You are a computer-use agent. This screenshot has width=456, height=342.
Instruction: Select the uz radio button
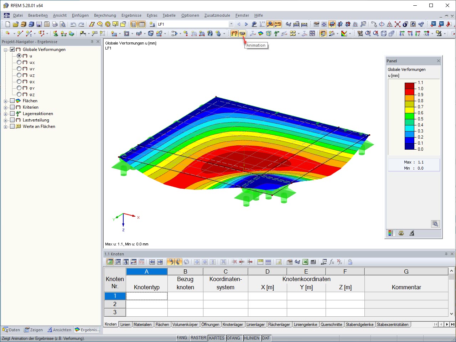(19, 75)
